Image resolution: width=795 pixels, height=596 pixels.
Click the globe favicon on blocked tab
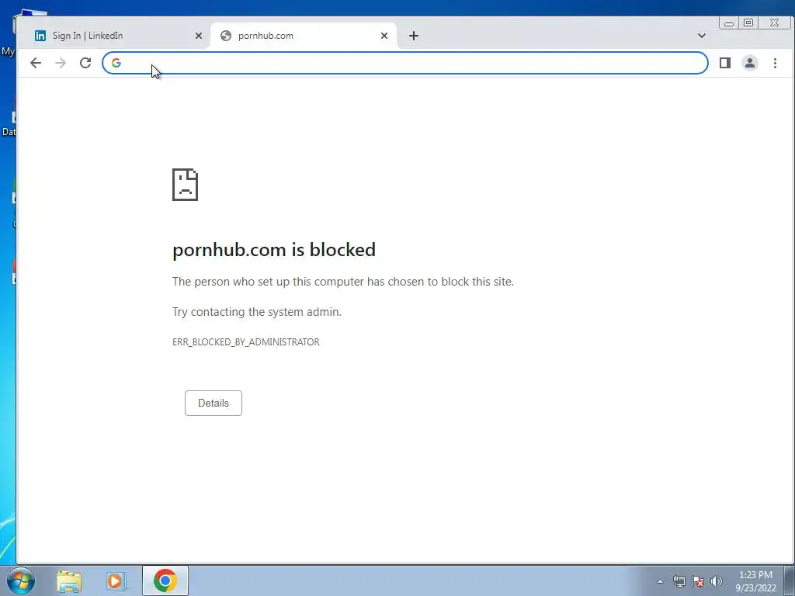tap(226, 36)
